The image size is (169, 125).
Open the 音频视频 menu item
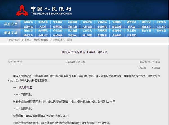[102, 30]
